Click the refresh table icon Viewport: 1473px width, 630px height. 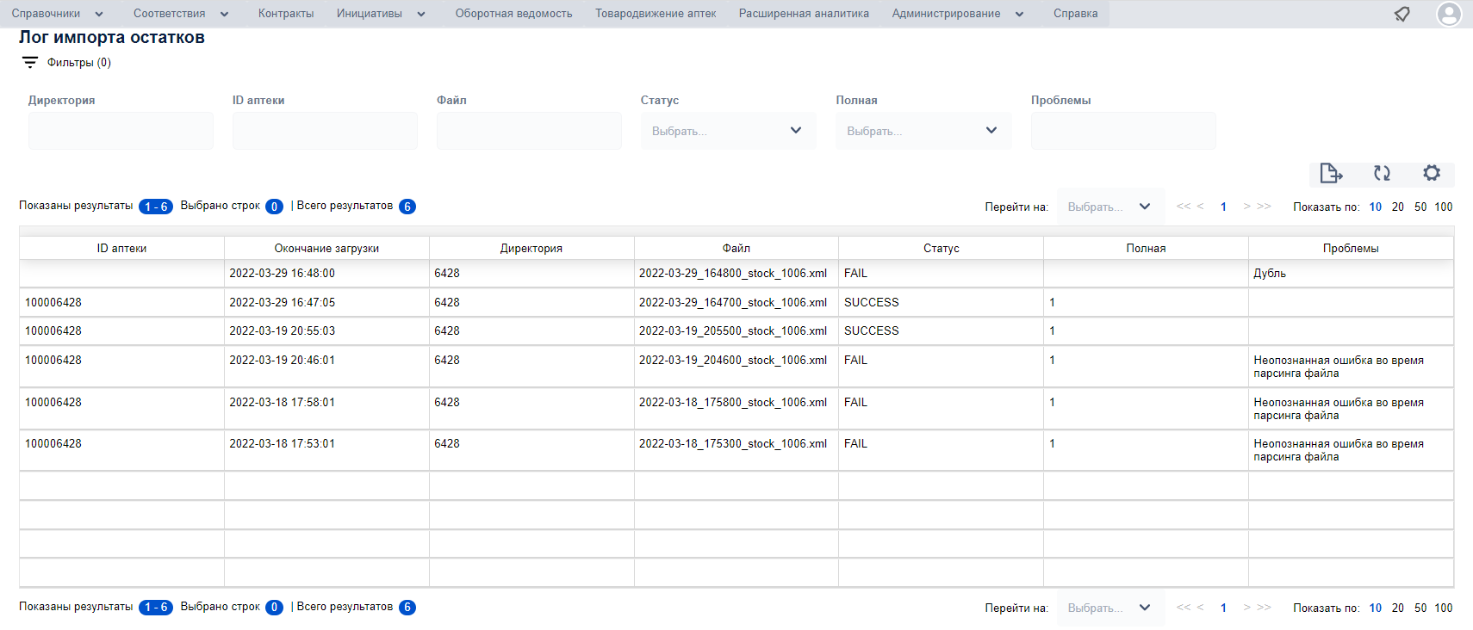coord(1382,174)
